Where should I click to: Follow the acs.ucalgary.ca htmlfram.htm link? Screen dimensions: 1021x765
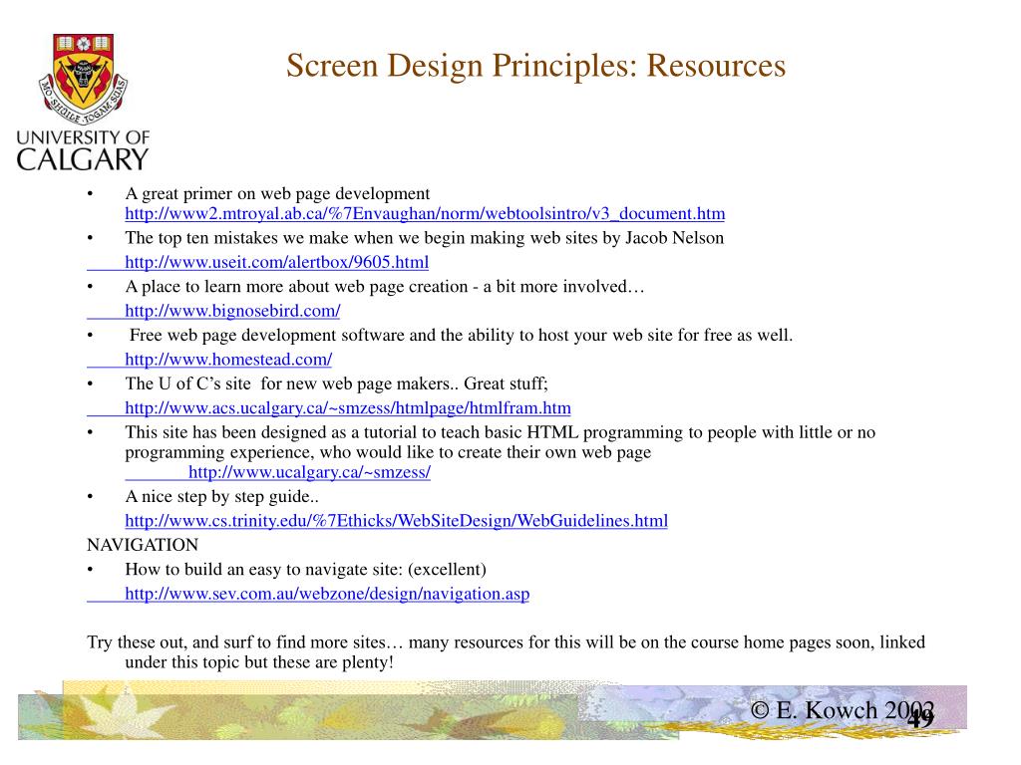click(348, 407)
